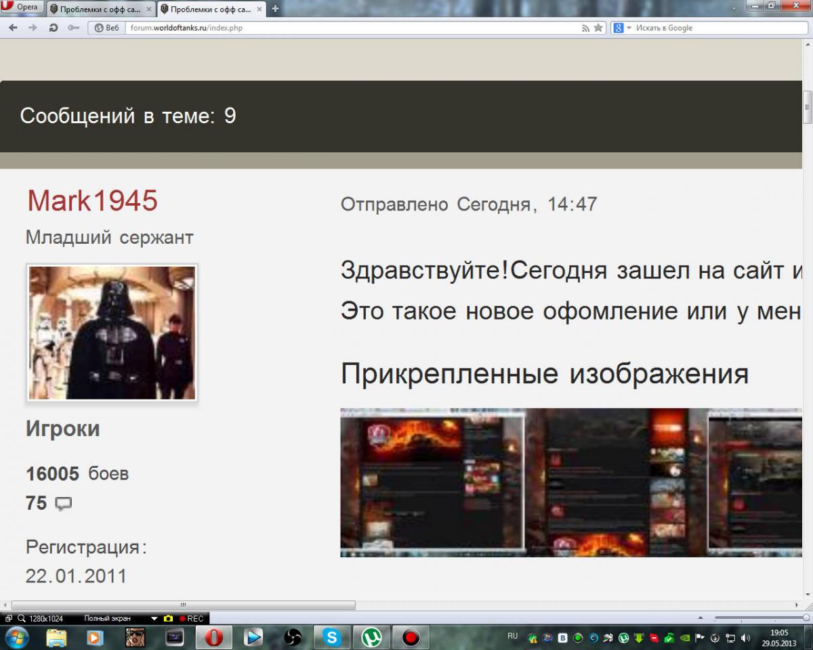Go back to previous page
Screen dimensions: 813x650
tap(13, 28)
